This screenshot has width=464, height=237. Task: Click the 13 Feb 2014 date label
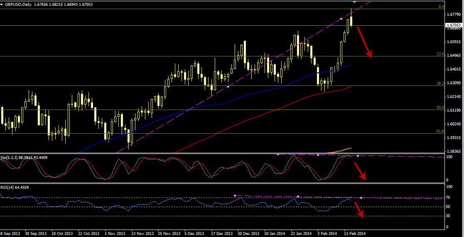(355, 233)
